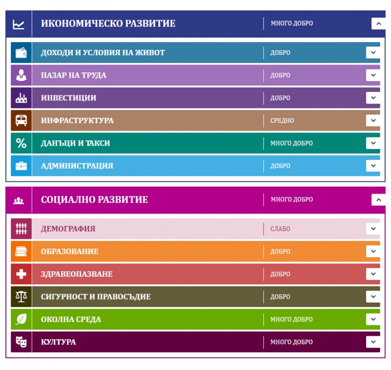Click the theater masks icon for Култура

point(21,342)
